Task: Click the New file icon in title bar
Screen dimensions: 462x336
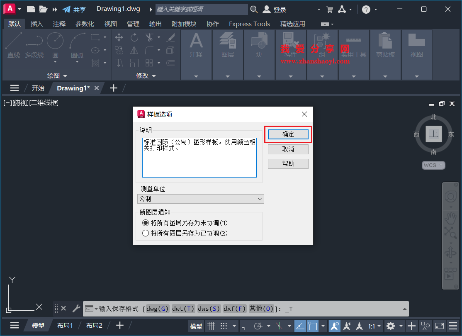Action: pyautogui.click(x=31, y=9)
